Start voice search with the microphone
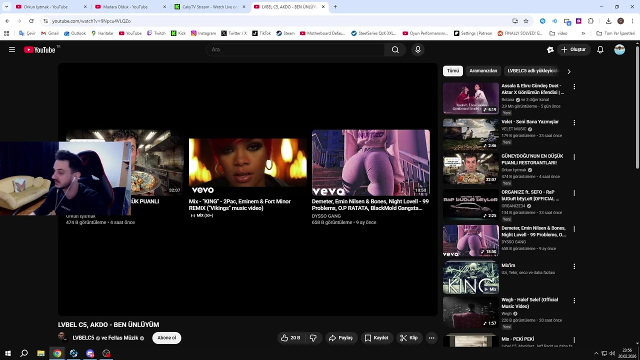Image resolution: width=640 pixels, height=360 pixels. [x=418, y=49]
